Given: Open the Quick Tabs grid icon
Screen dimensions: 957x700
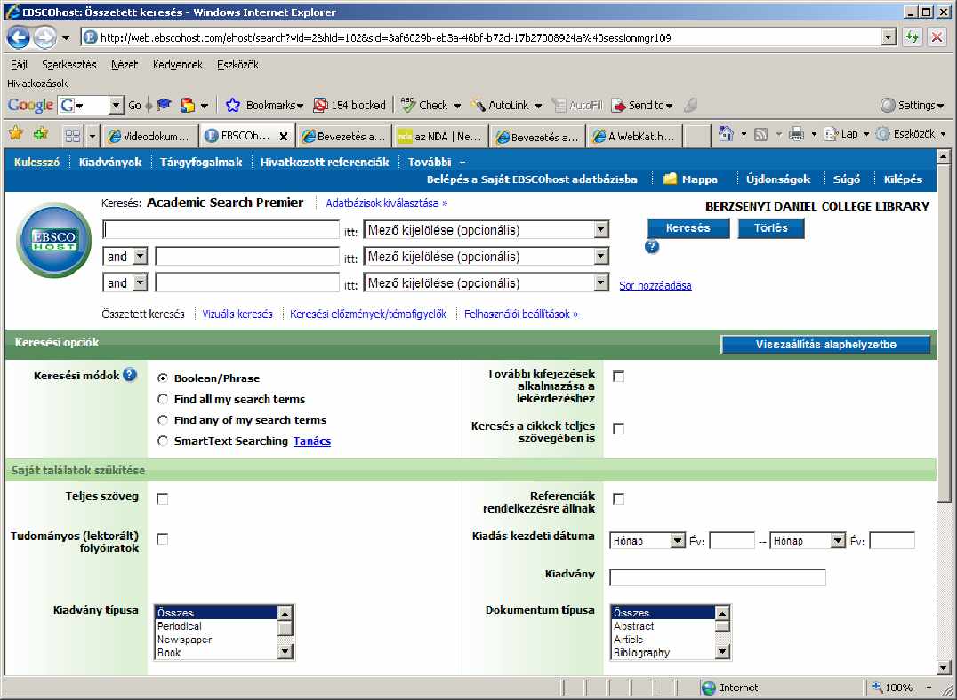Looking at the screenshot, I should (73, 135).
